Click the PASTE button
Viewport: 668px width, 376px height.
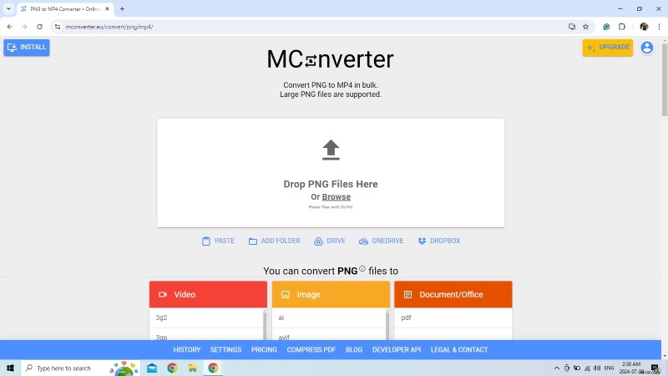218,241
